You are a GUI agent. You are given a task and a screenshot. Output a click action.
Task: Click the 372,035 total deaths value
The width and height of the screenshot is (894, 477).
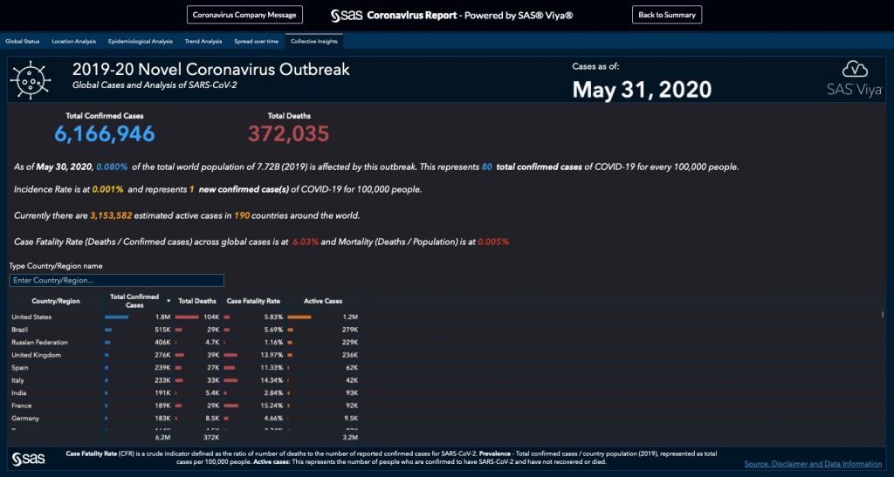(x=288, y=133)
